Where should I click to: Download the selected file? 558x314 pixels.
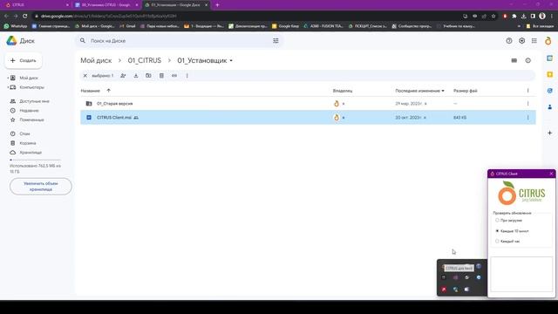pos(136,76)
